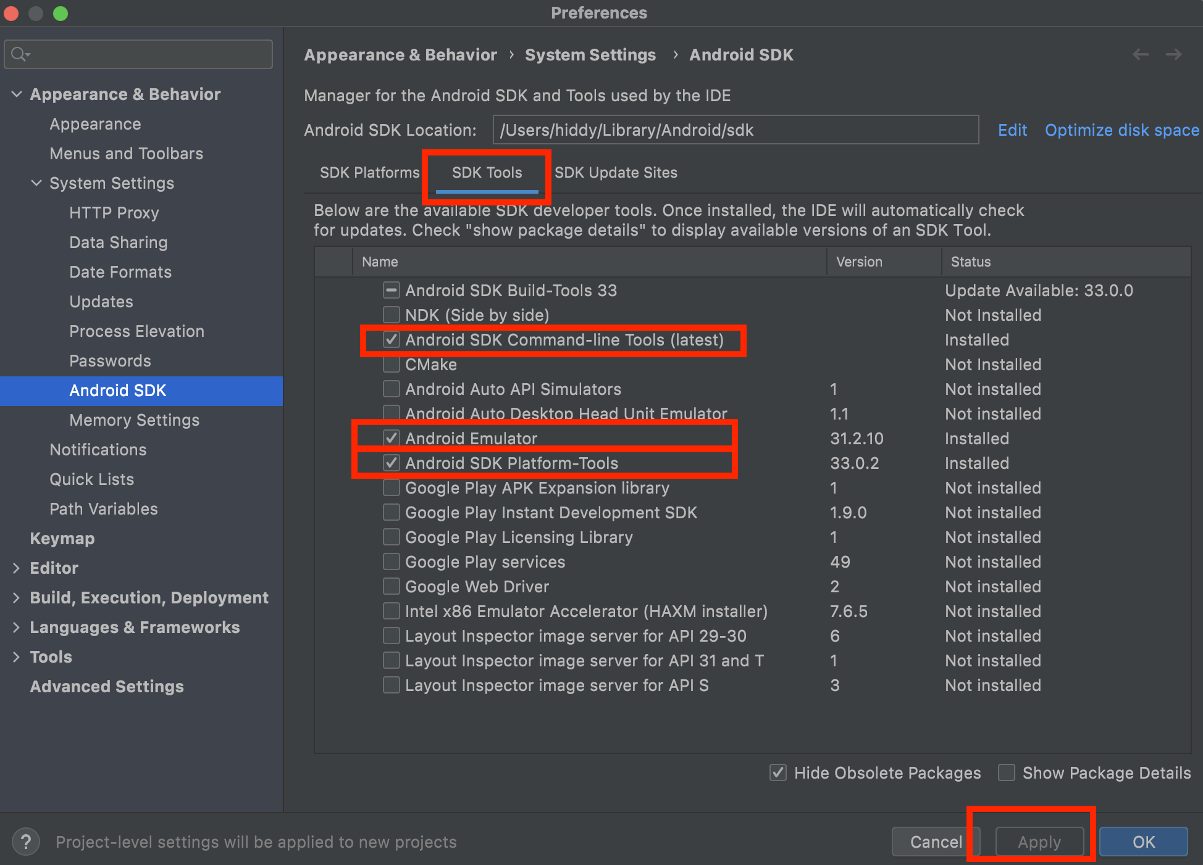Image resolution: width=1203 pixels, height=865 pixels.
Task: Expand the Editor section
Action: click(x=15, y=568)
